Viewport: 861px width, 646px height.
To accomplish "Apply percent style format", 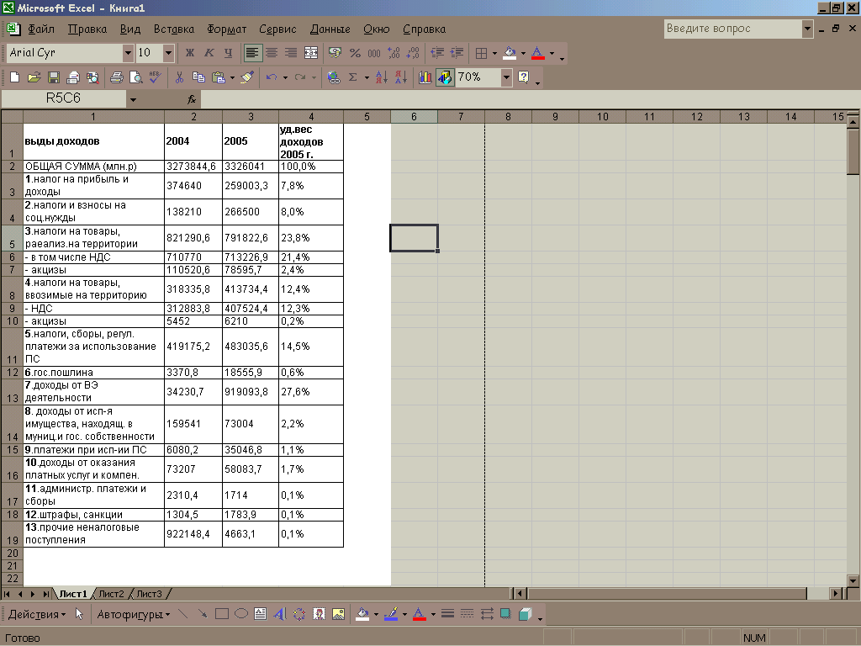I will point(355,53).
